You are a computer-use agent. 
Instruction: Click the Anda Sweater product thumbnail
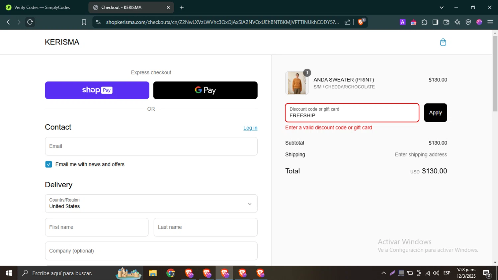(296, 83)
